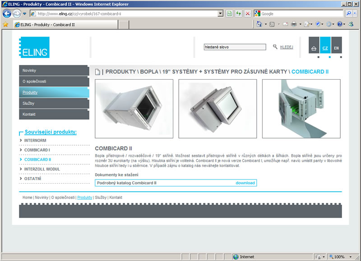Click the Stop loading red X icon

pyautogui.click(x=247, y=14)
